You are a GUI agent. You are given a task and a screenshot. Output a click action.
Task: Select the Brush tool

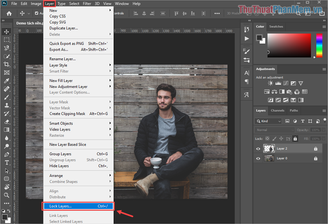pyautogui.click(x=7, y=97)
